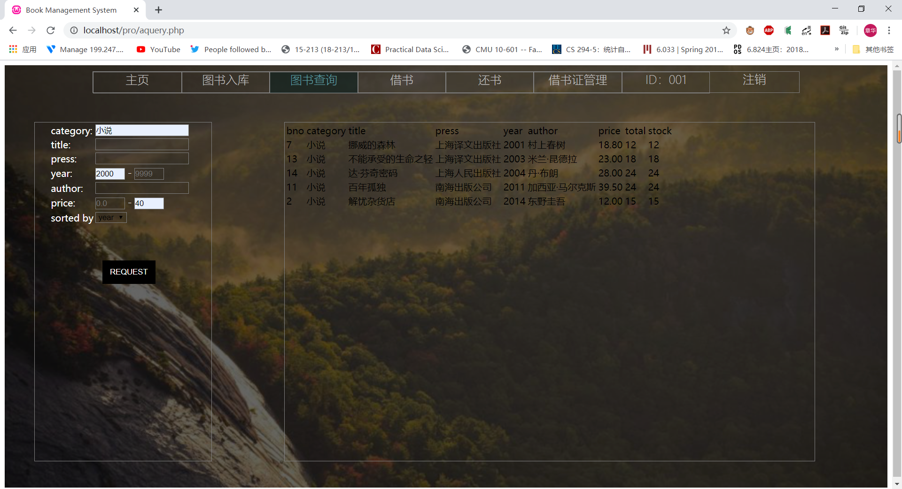Open the Practical Data Sci bookmark
Screen dimensions: 902x489
pos(410,49)
